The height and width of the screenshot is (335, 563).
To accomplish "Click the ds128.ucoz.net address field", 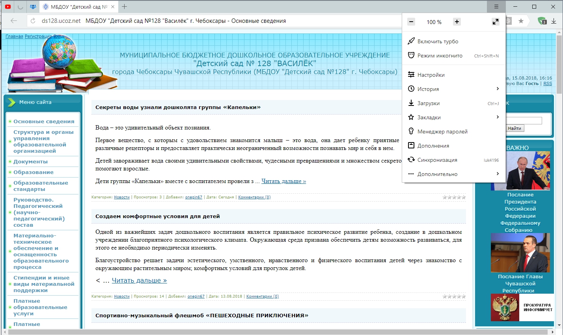I will click(x=61, y=21).
